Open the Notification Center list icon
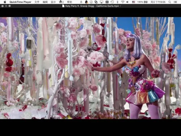 [175, 2]
